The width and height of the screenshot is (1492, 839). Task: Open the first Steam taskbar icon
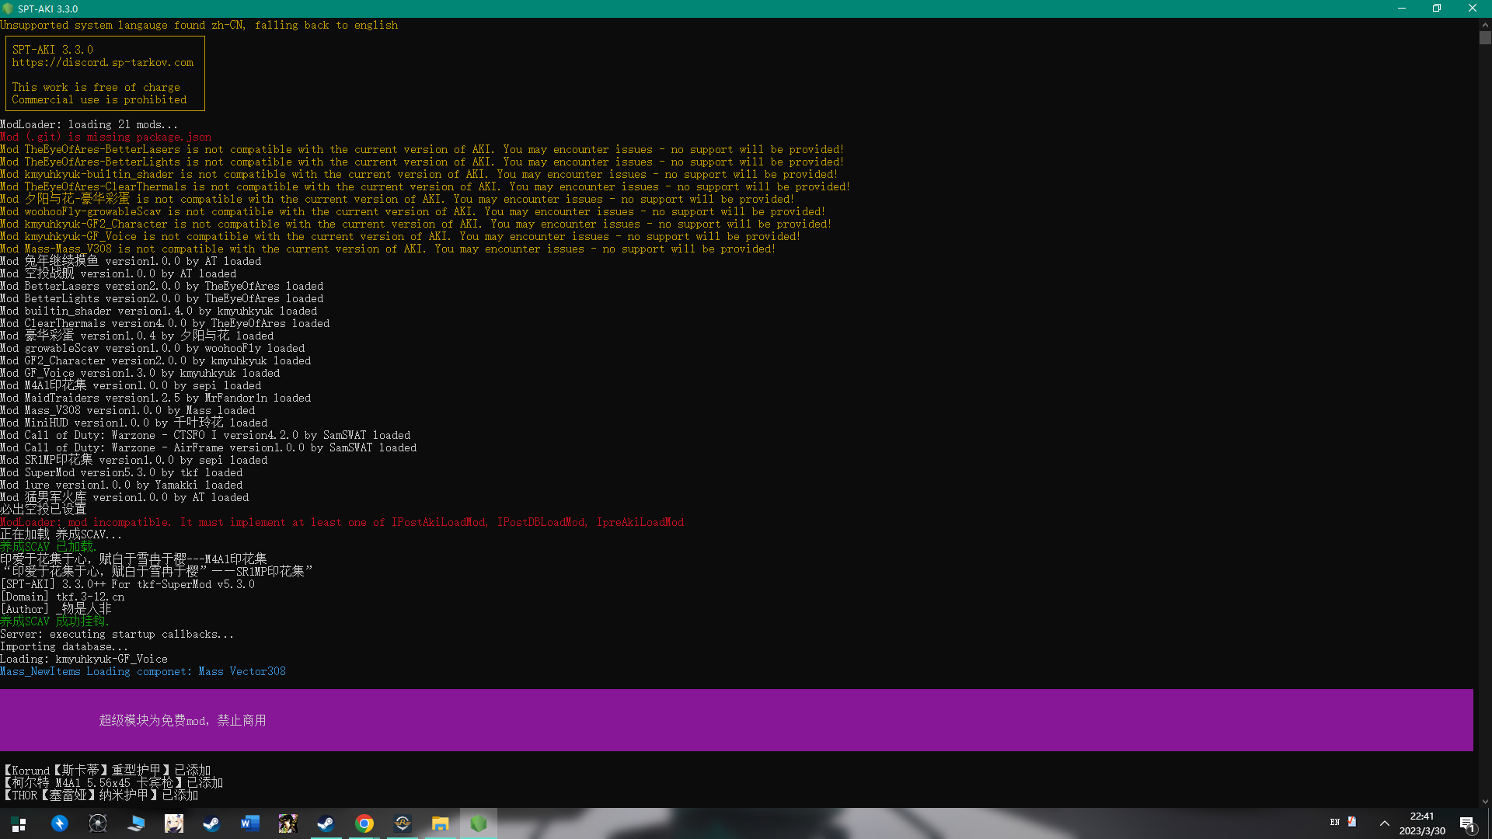coord(211,823)
